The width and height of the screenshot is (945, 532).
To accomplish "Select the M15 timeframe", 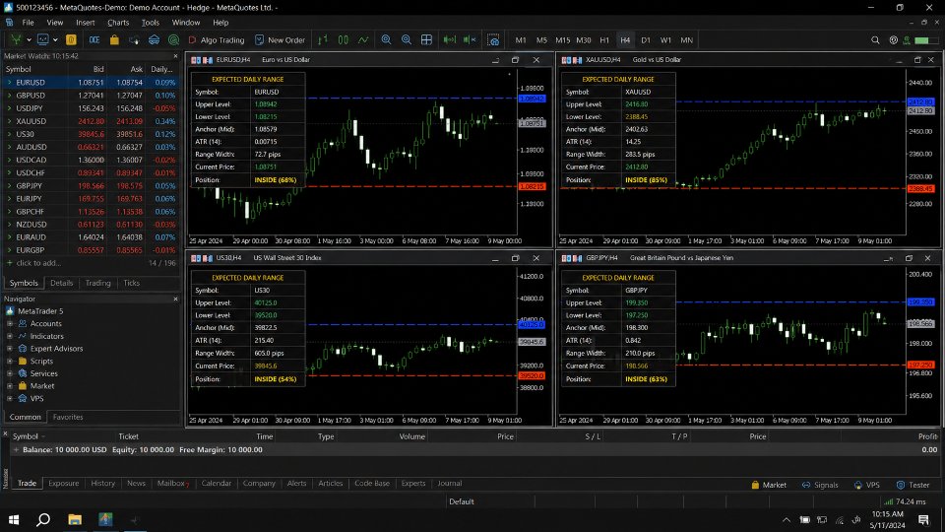I will tap(562, 39).
